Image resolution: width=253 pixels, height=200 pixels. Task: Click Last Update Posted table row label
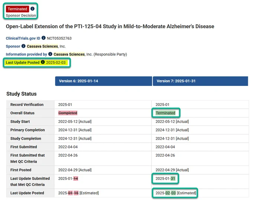(27, 193)
